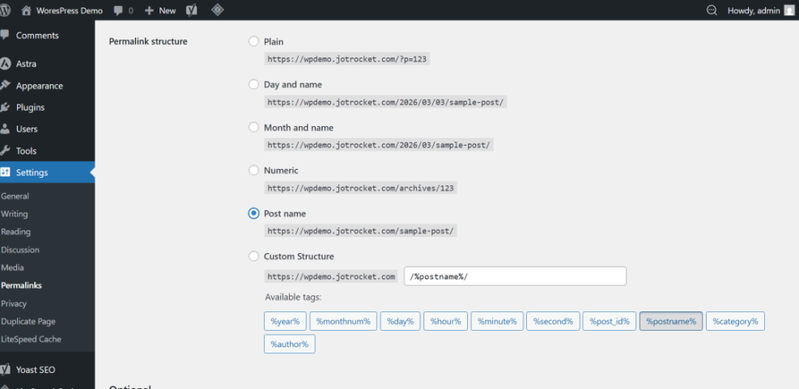The image size is (799, 389).
Task: Open the Yoast SEO menu label
Action: 36,370
